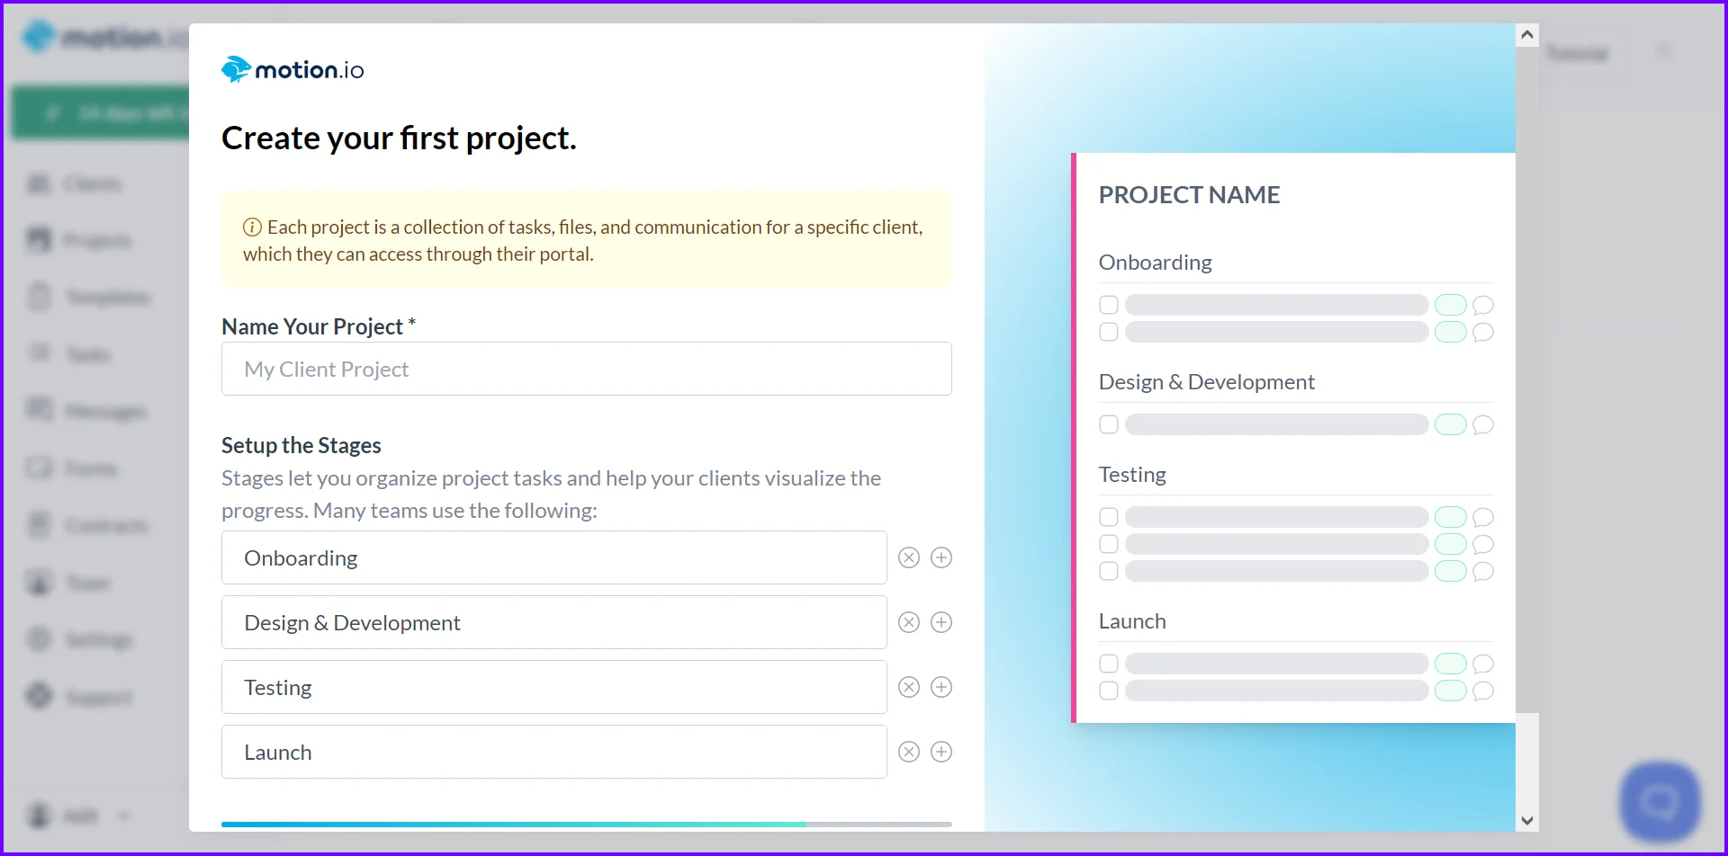
Task: Remove the Testing stage
Action: coord(908,686)
